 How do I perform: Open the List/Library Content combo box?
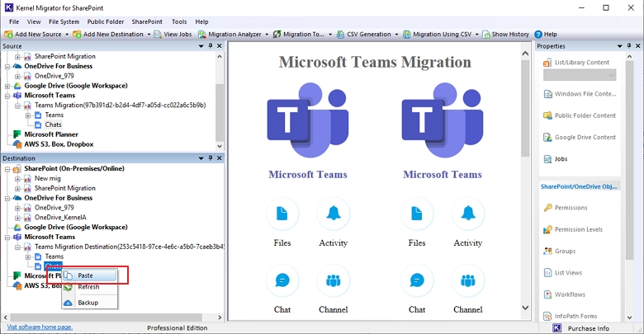pos(580,75)
